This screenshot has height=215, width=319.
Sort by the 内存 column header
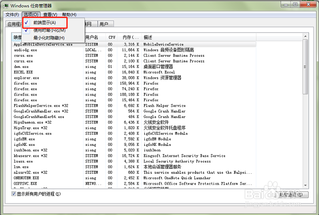129,37
